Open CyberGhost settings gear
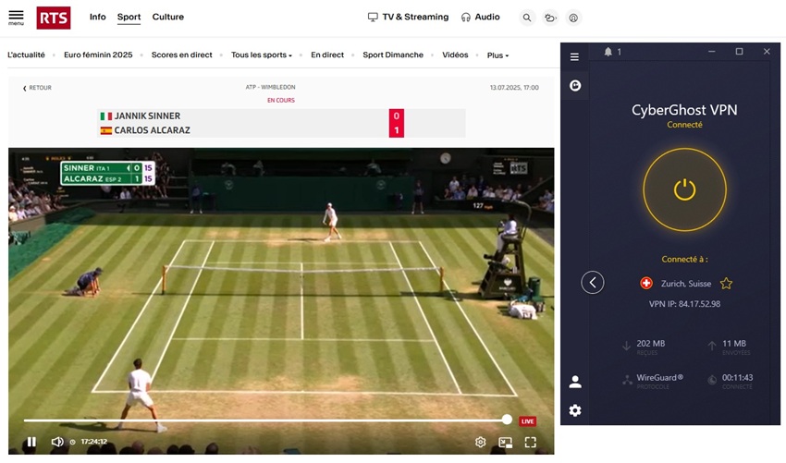Viewport: 786px width, 463px height. [x=575, y=410]
